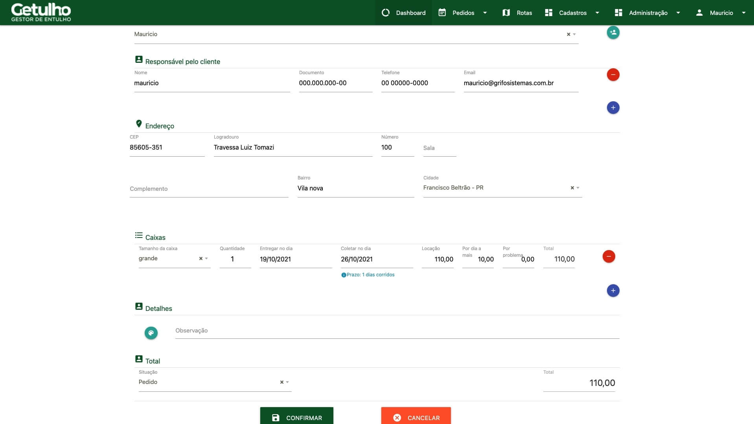Viewport: 754px width, 424px height.
Task: Clear the selected client Mauricio
Action: tap(568, 34)
